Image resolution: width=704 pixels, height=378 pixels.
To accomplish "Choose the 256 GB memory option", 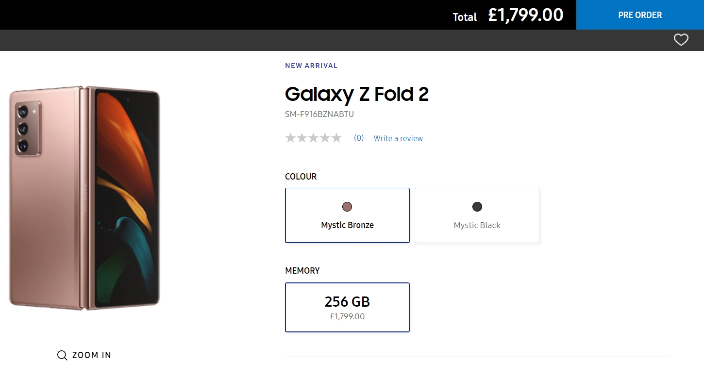I will pyautogui.click(x=347, y=308).
